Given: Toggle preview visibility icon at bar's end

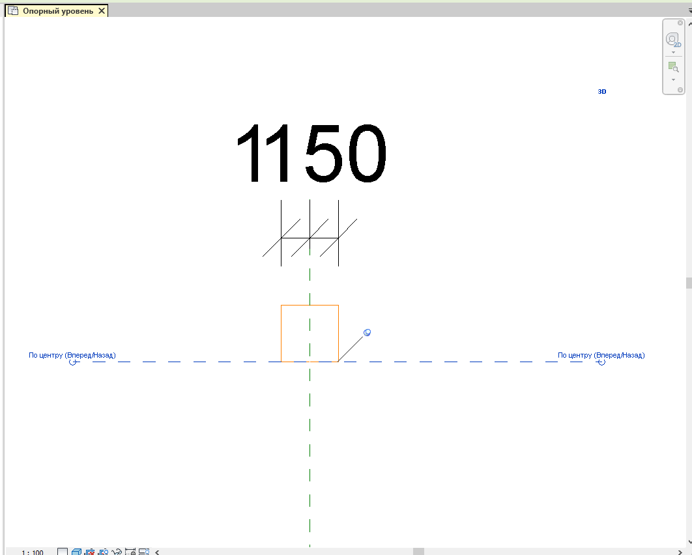Looking at the screenshot, I should [144, 552].
